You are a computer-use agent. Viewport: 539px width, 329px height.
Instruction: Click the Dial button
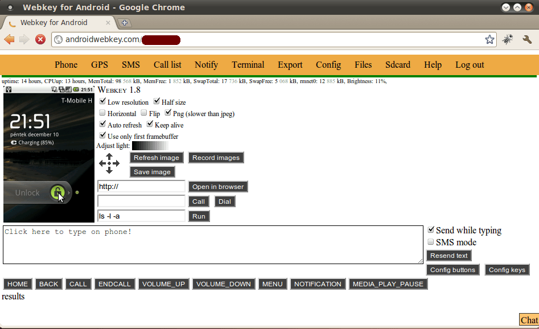[x=225, y=201]
